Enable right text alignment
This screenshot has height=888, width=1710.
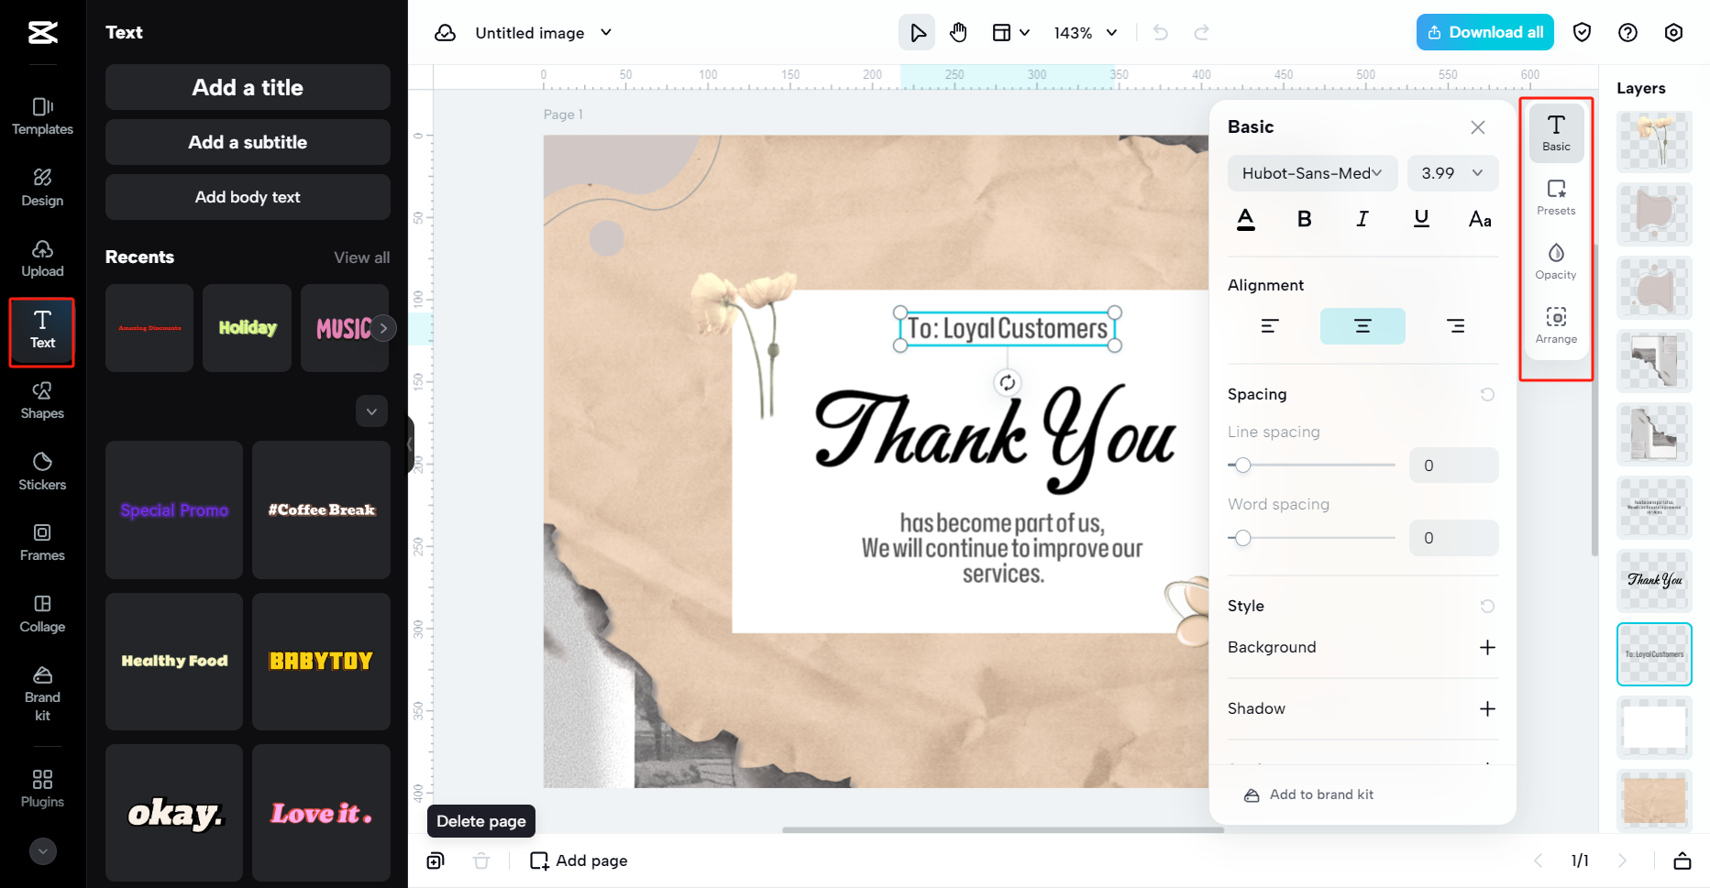point(1456,325)
